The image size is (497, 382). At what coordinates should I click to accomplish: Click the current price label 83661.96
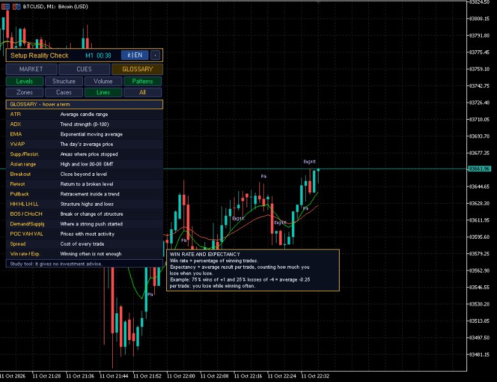click(480, 169)
